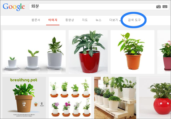Open the 검색 도구 search tools
Viewport: 171px width, 119px height.
[134, 20]
